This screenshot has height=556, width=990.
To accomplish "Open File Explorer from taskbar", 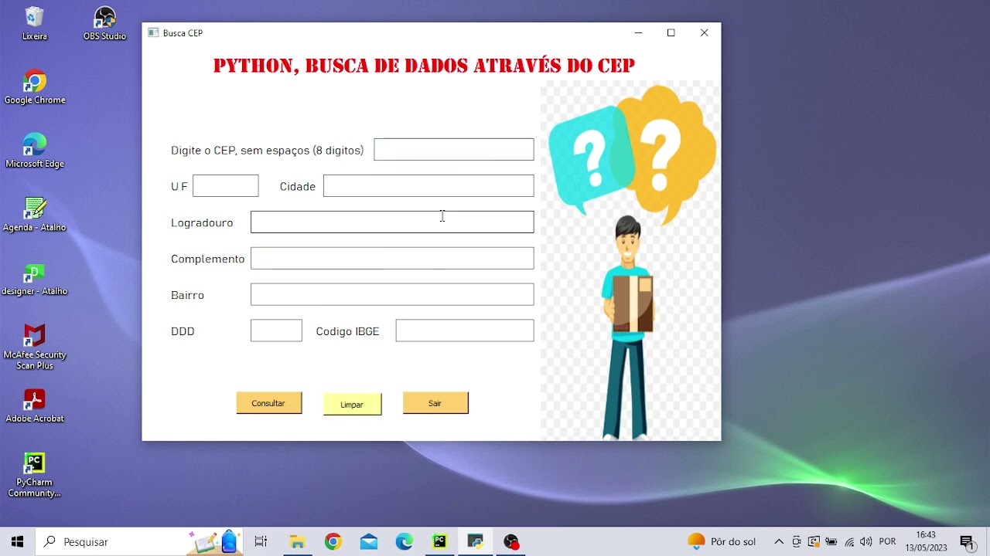I will coord(297,541).
